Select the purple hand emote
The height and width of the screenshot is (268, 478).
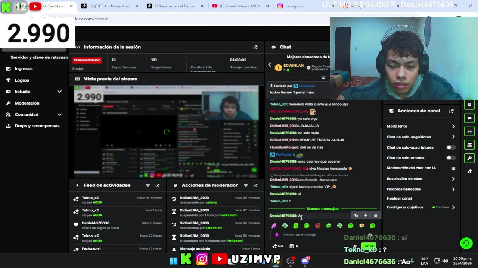[x=274, y=226]
